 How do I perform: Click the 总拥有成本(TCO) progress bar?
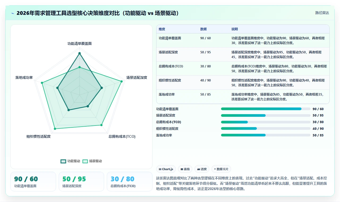[266, 122]
